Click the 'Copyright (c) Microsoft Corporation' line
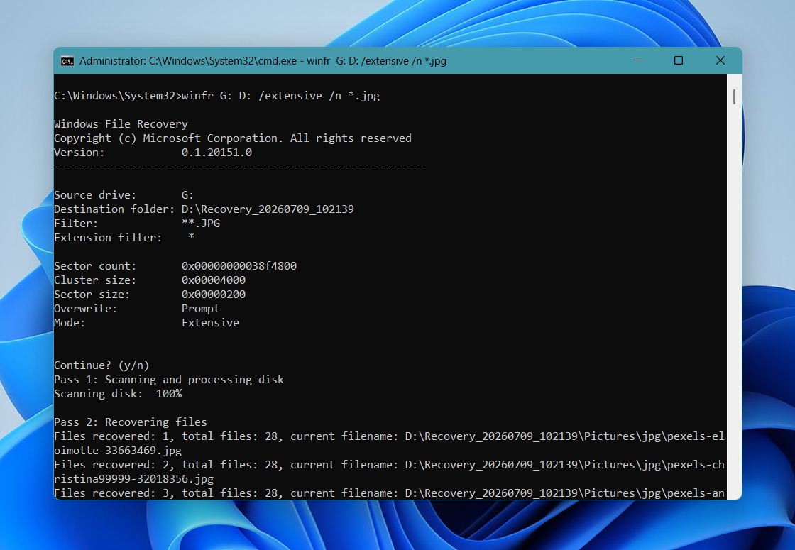The width and height of the screenshot is (795, 550). tap(233, 138)
